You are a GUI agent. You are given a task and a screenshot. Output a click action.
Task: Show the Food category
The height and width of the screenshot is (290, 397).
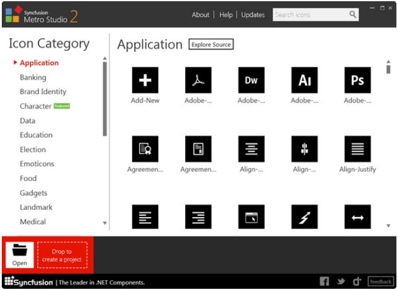28,178
